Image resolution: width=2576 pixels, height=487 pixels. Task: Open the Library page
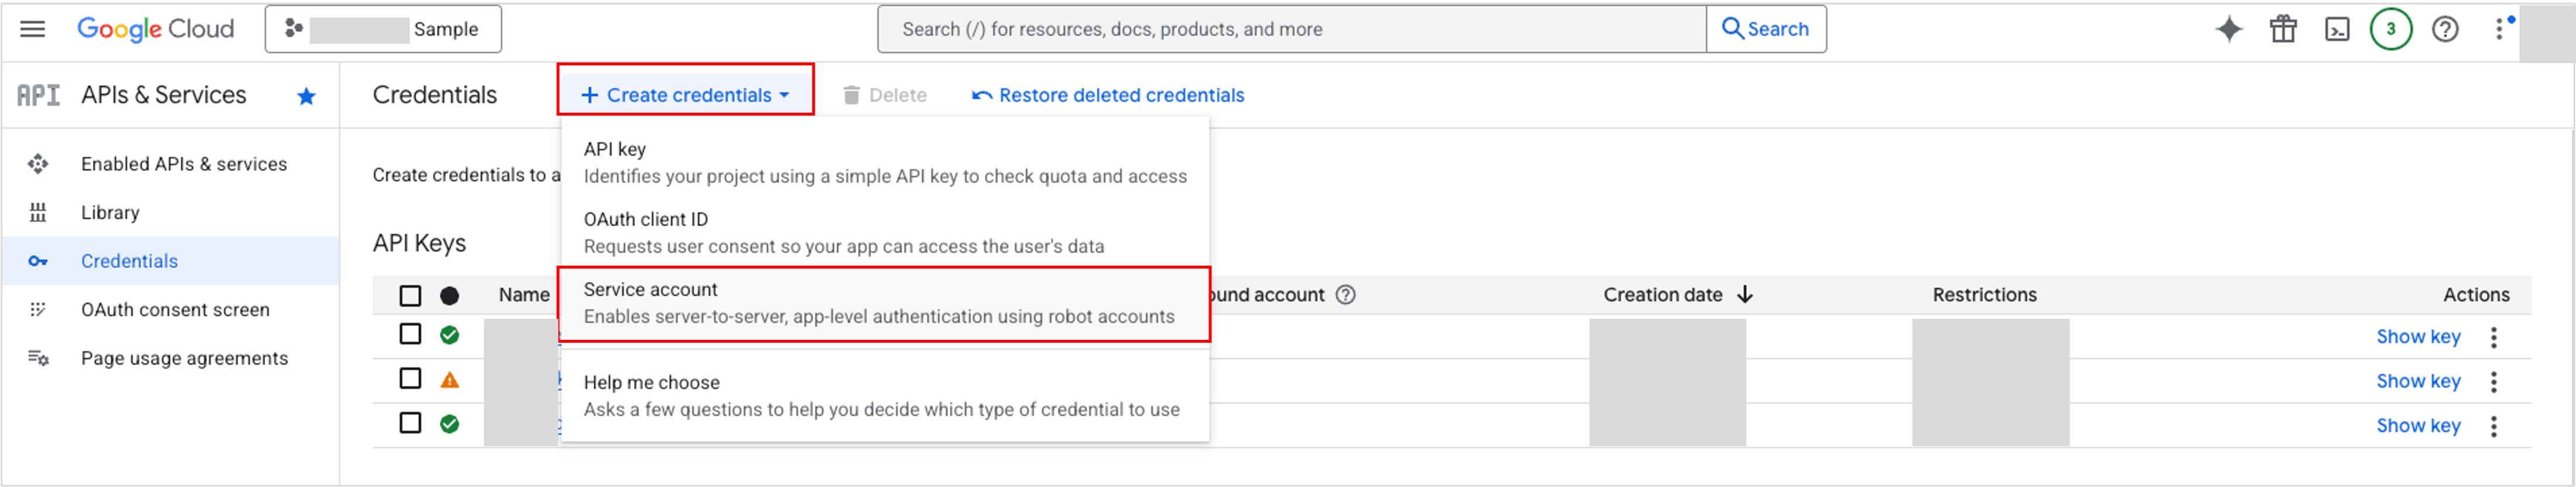[x=110, y=213]
